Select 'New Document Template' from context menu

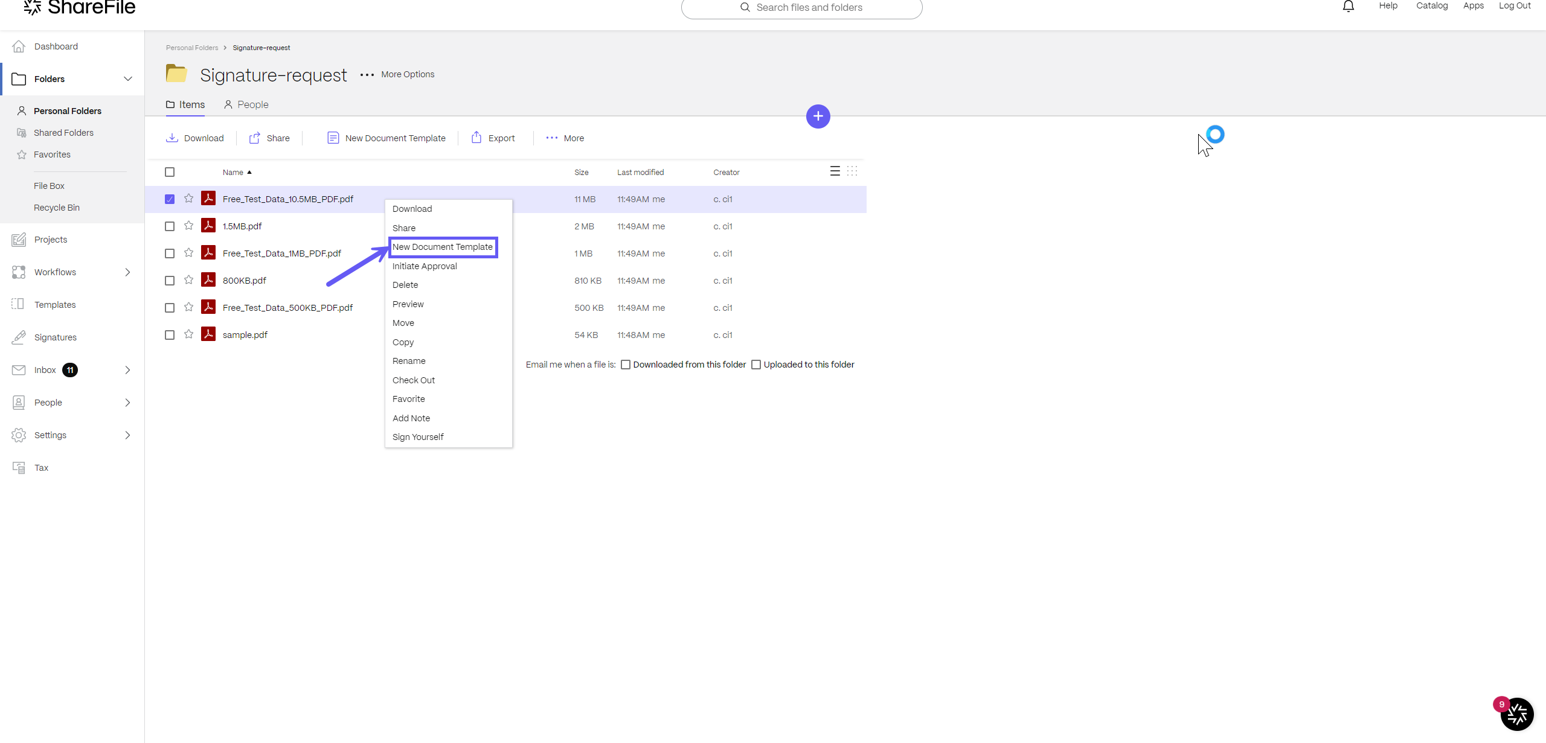click(441, 246)
